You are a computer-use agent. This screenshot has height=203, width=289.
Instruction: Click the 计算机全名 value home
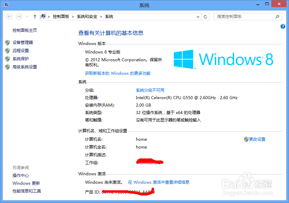[141, 147]
